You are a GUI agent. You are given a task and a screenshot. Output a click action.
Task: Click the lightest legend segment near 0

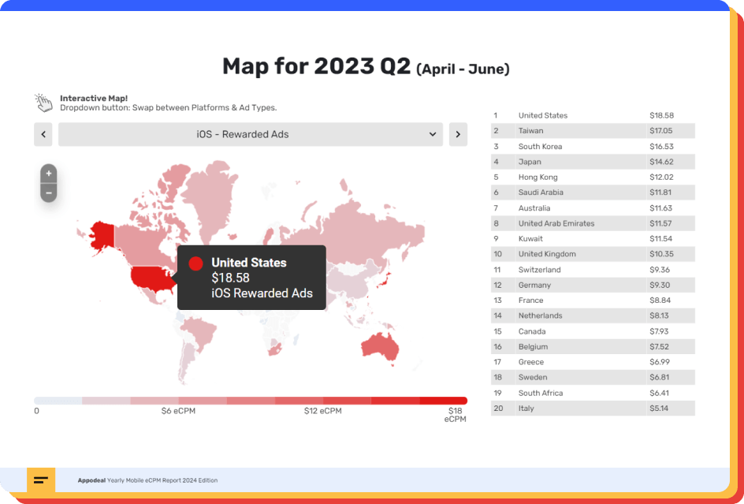tap(58, 401)
